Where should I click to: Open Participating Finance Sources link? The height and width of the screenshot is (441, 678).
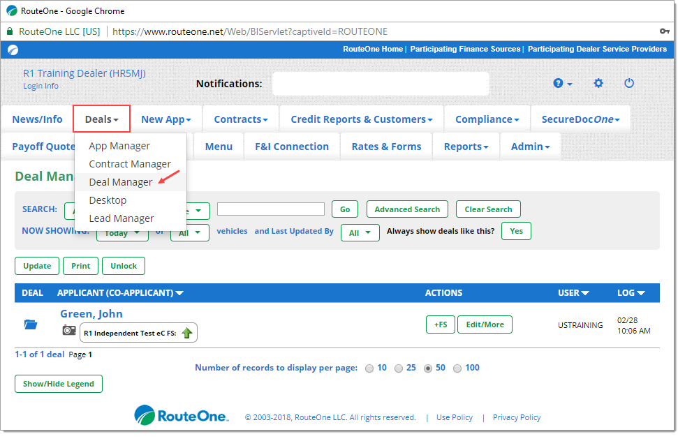pos(465,49)
